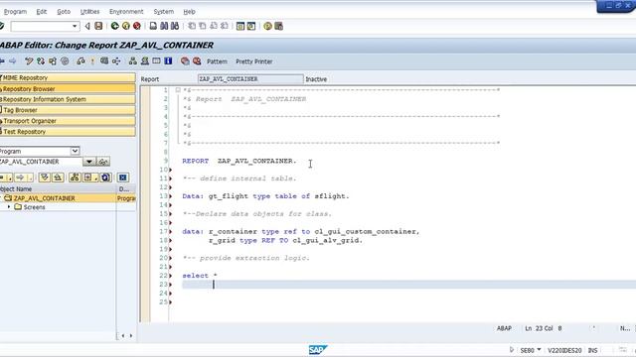This screenshot has height=357, width=636.
Task: Click the status bar expand triangle
Action: (512, 350)
